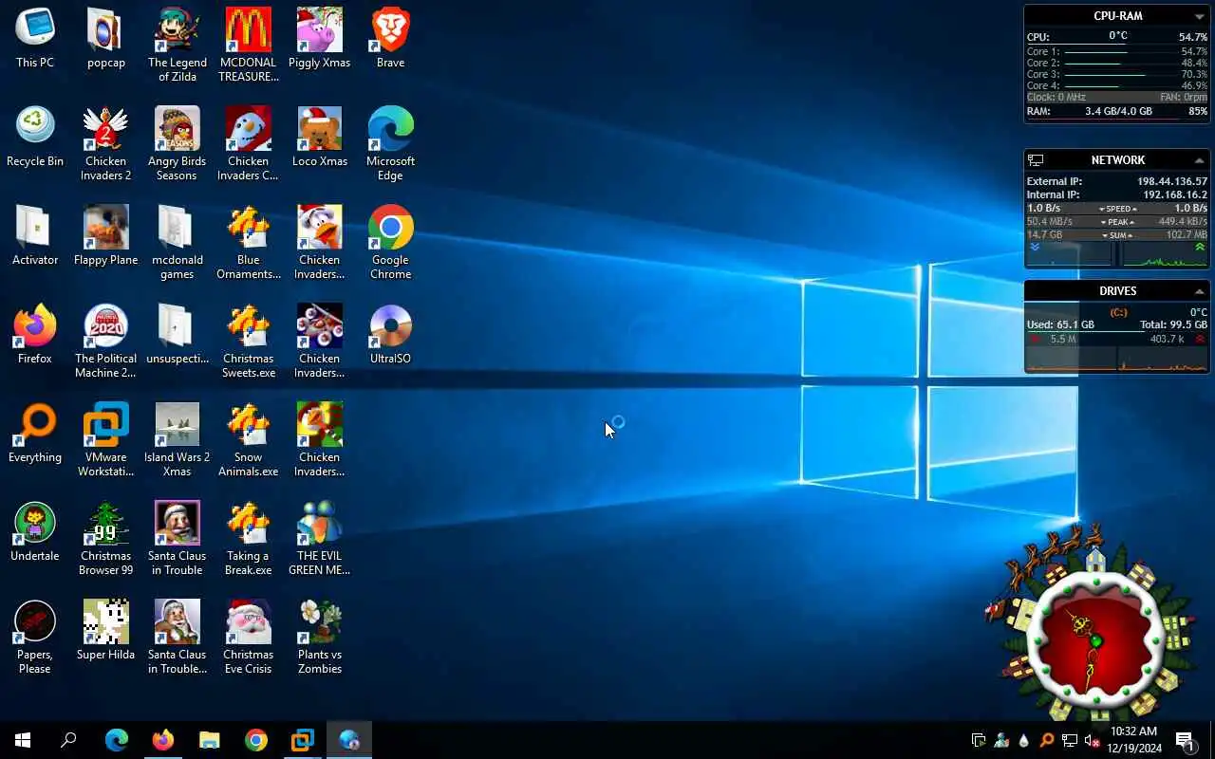Click the Flappy Plane icon

pyautogui.click(x=106, y=236)
